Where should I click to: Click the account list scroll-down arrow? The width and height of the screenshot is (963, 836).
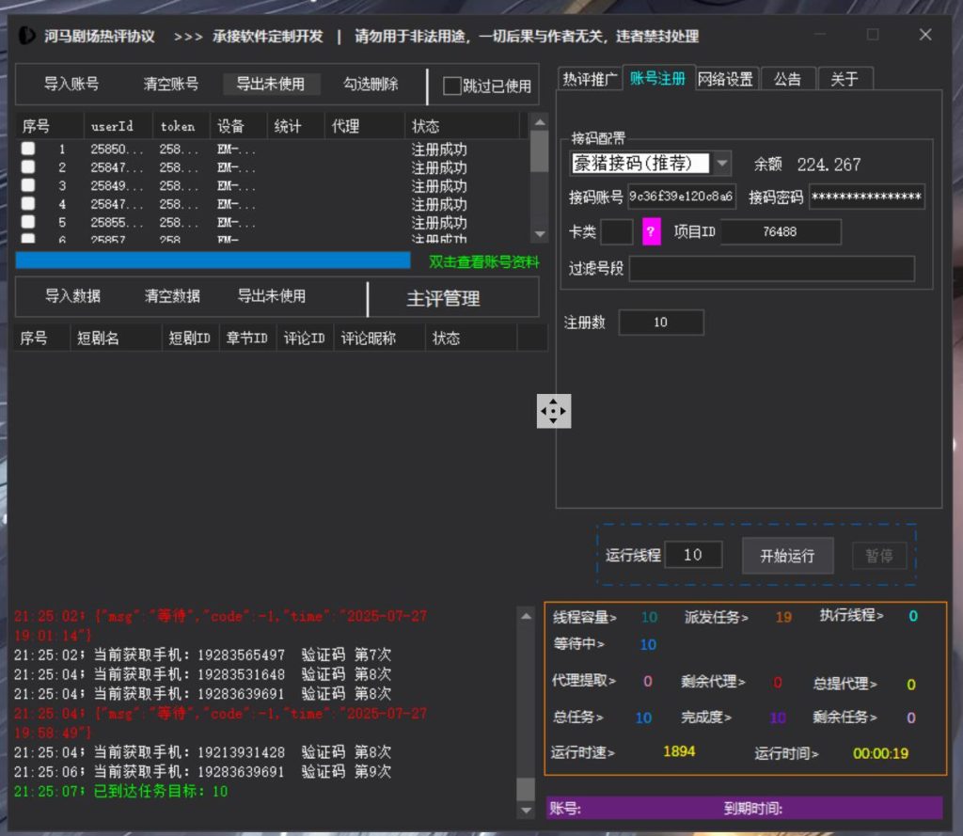539,234
